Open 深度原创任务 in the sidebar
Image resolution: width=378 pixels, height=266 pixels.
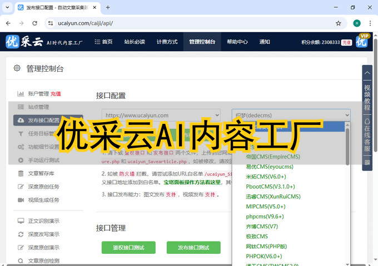point(43,187)
